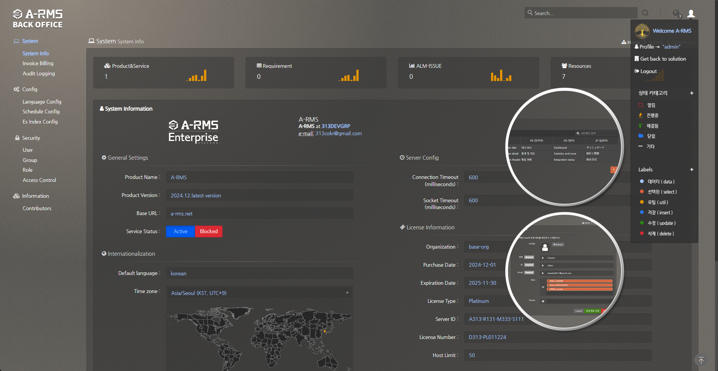Open Access Control menu item
This screenshot has height=371, width=718.
click(39, 180)
